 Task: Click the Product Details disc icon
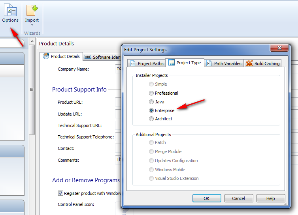(46, 56)
